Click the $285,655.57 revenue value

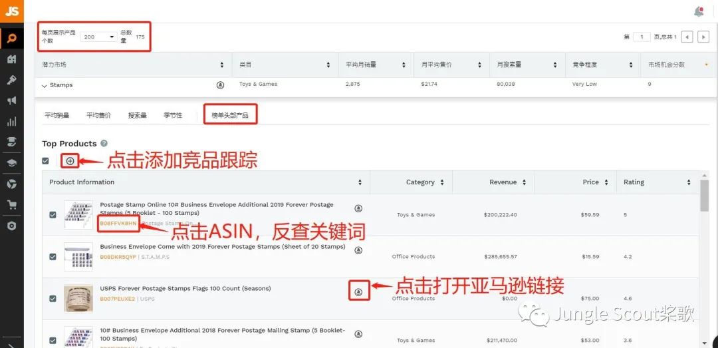coord(500,257)
